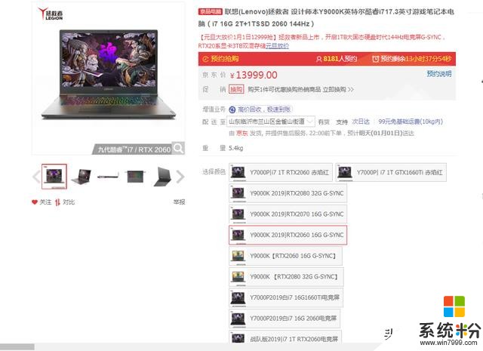Viewport: 483px width, 351px height.
Task: Click the blue 高价回收 recycle icon
Action: point(232,109)
